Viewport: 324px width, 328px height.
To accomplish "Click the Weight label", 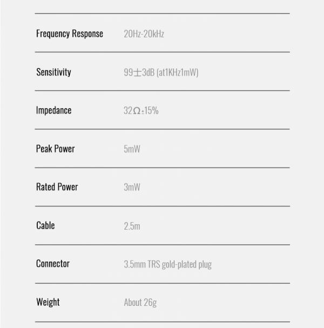I will pos(48,302).
